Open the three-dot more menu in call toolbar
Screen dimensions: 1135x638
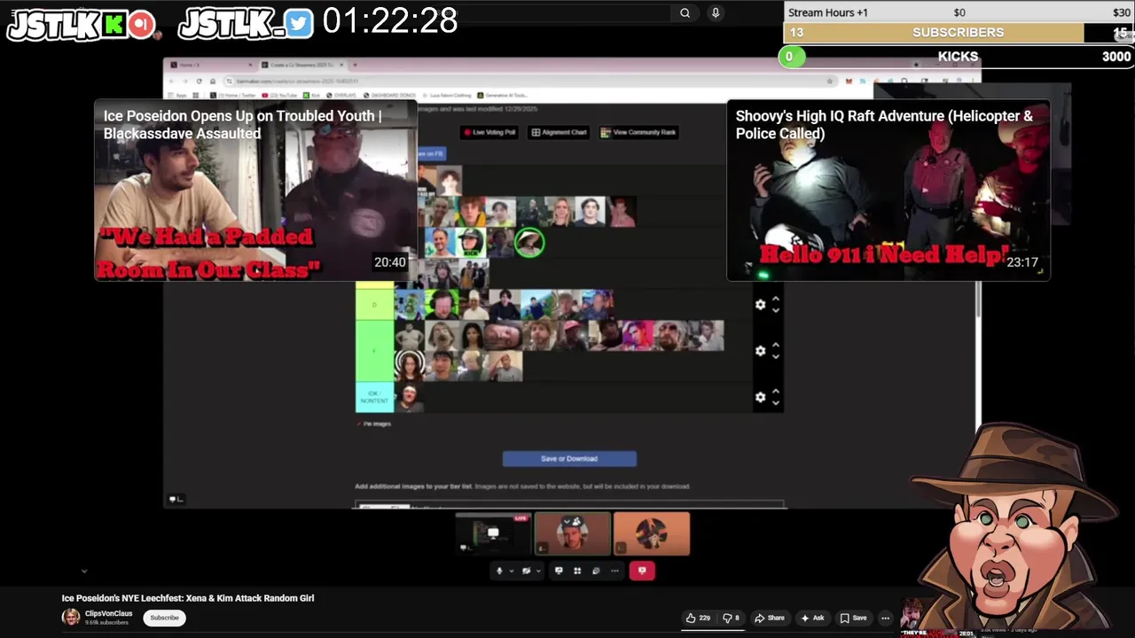tap(614, 571)
